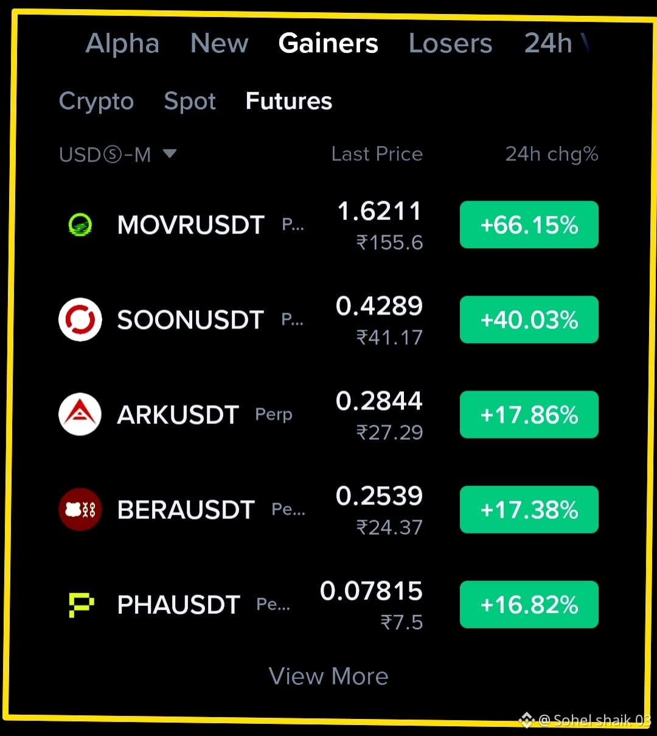This screenshot has width=657, height=736.
Task: Tap the View More link
Action: coord(328,676)
